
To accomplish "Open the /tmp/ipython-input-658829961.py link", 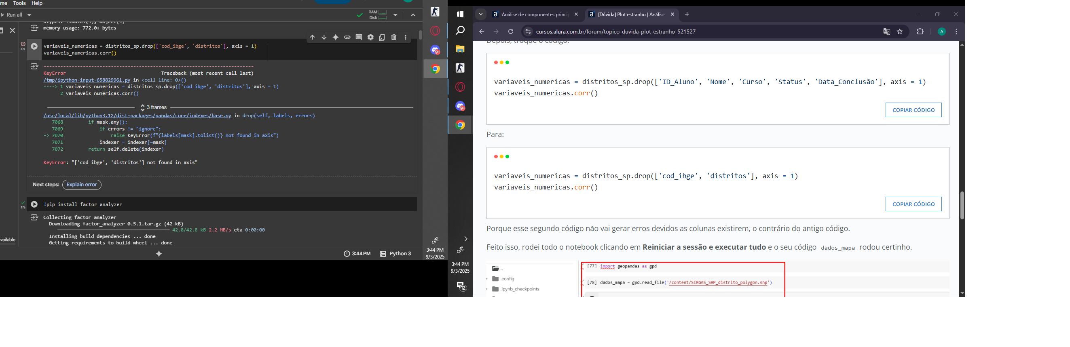I will coord(87,80).
